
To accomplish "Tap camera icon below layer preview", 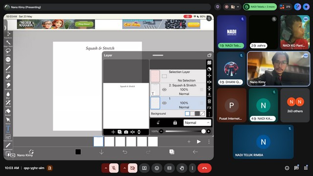I will point(126,132).
